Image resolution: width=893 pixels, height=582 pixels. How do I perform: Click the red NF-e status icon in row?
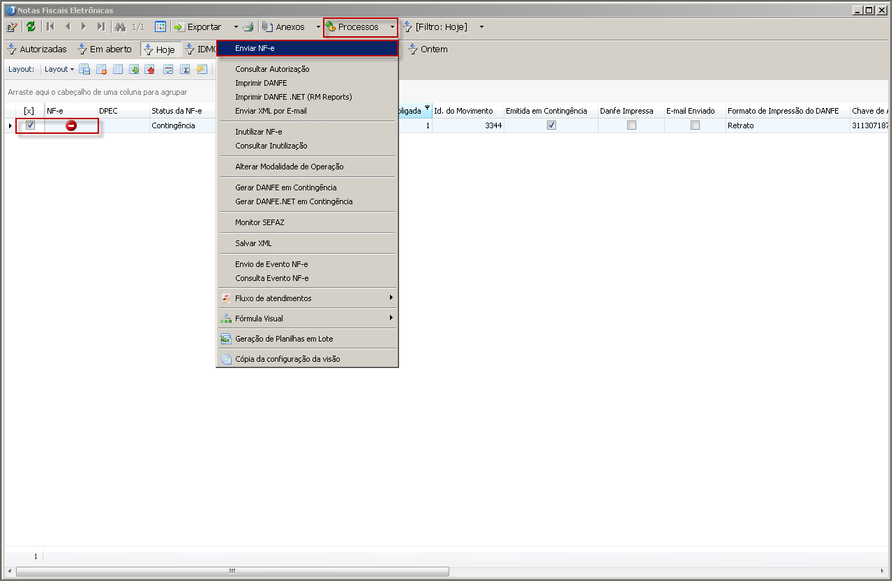(x=71, y=125)
